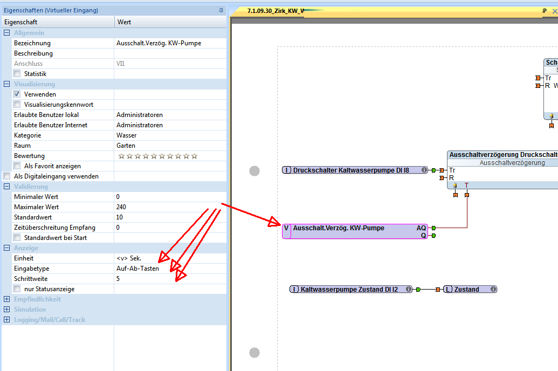Image resolution: width=558 pixels, height=371 pixels.
Task: Tick Als Digitaleingang verwenden checkbox
Action: coord(6,176)
